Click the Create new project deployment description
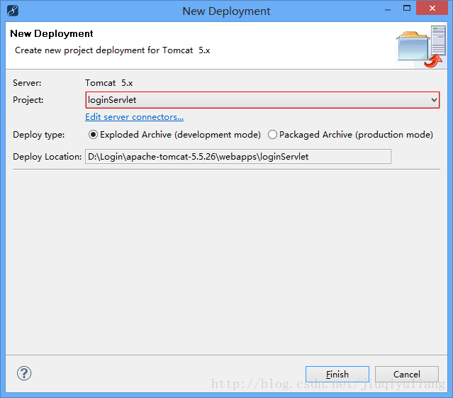This screenshot has width=453, height=398. pos(113,50)
